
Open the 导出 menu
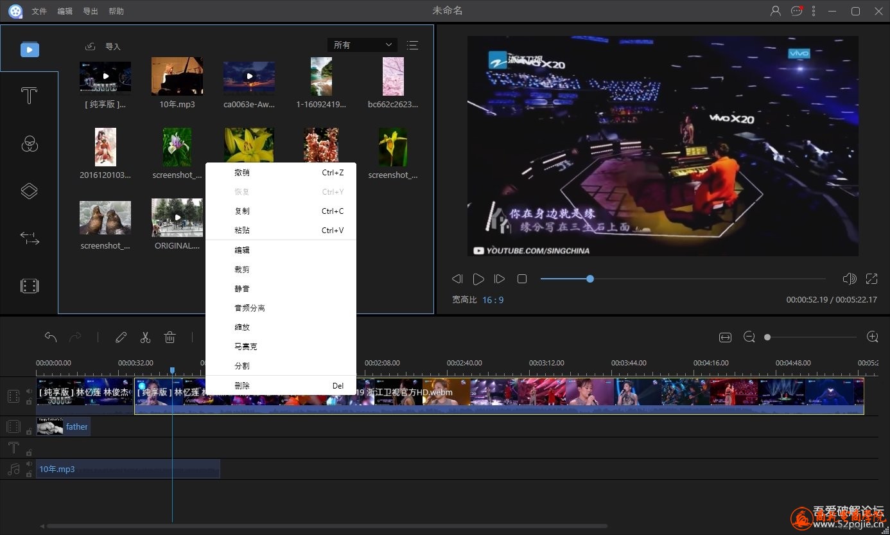tap(91, 12)
